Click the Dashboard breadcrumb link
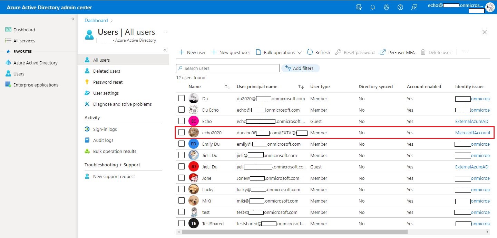497x238 pixels. point(96,20)
